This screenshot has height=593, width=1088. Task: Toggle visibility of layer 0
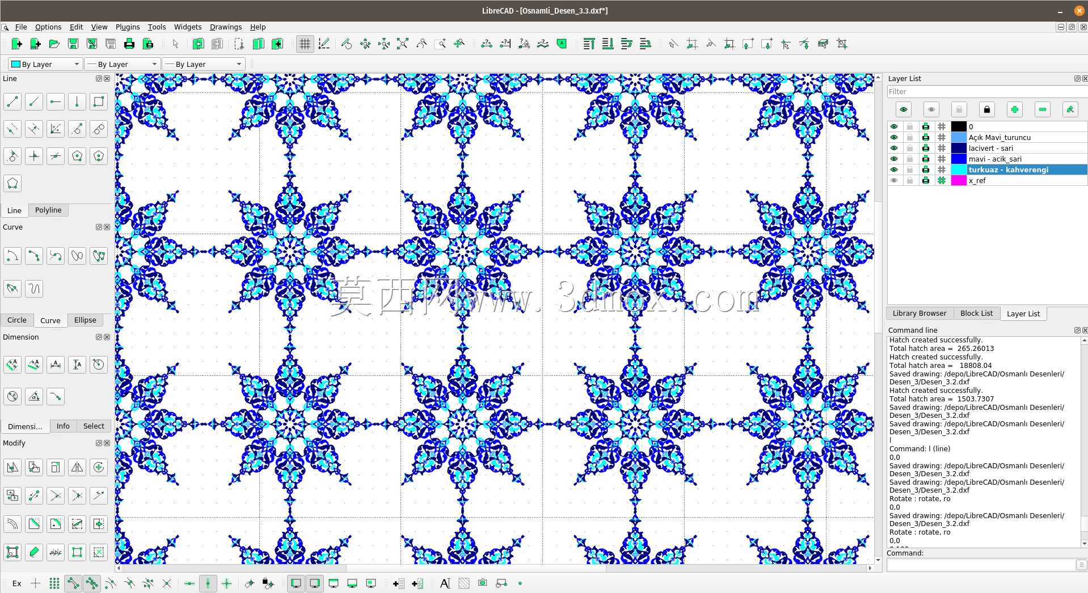click(894, 126)
